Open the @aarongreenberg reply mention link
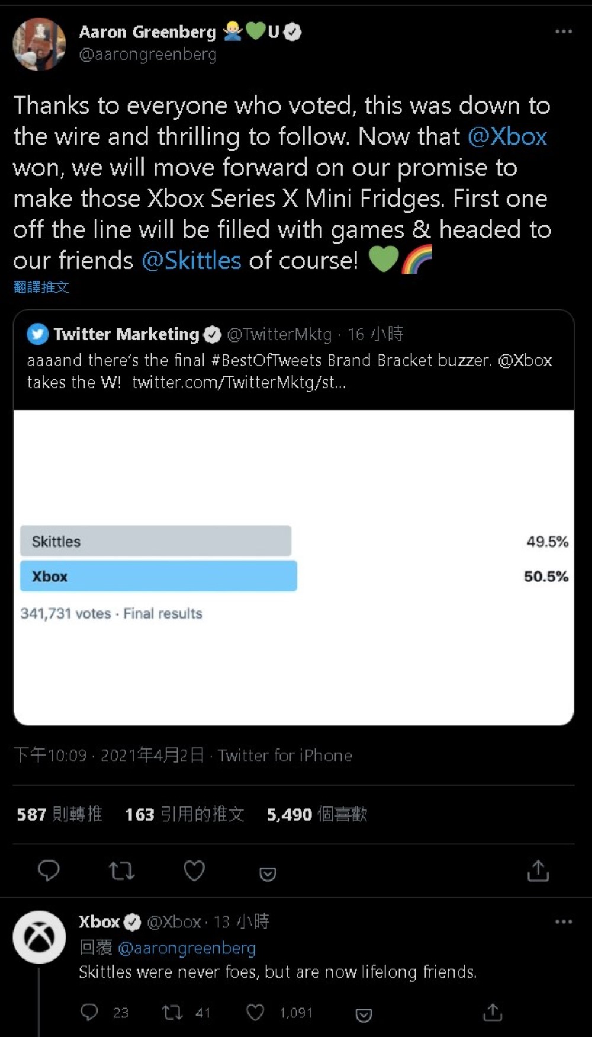This screenshot has width=592, height=1037. click(x=186, y=948)
